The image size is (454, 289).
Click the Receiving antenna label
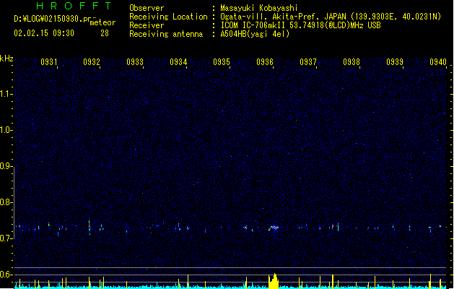coord(166,34)
